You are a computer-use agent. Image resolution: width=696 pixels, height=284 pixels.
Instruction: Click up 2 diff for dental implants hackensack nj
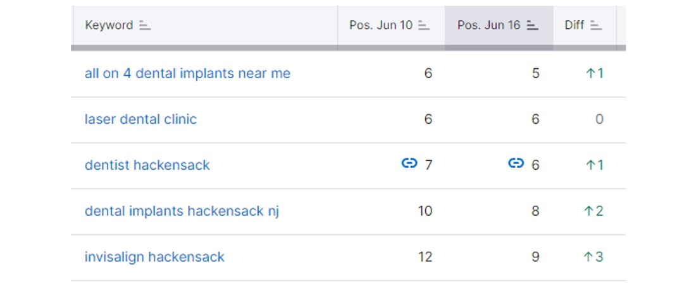click(x=594, y=211)
